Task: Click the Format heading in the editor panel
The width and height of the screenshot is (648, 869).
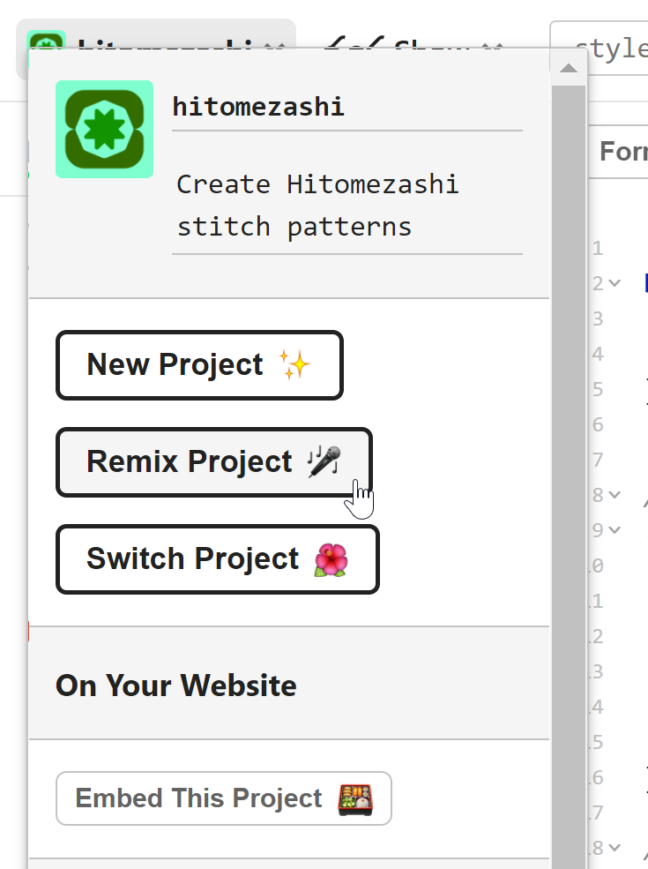Action: coord(625,151)
